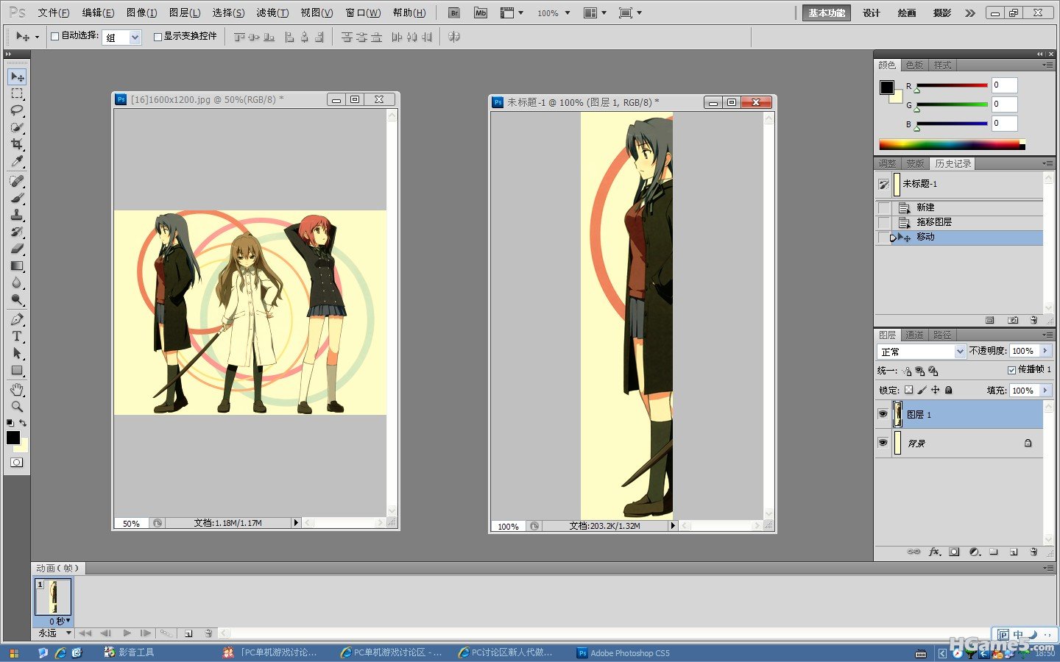Select the Crop tool

coord(17,144)
